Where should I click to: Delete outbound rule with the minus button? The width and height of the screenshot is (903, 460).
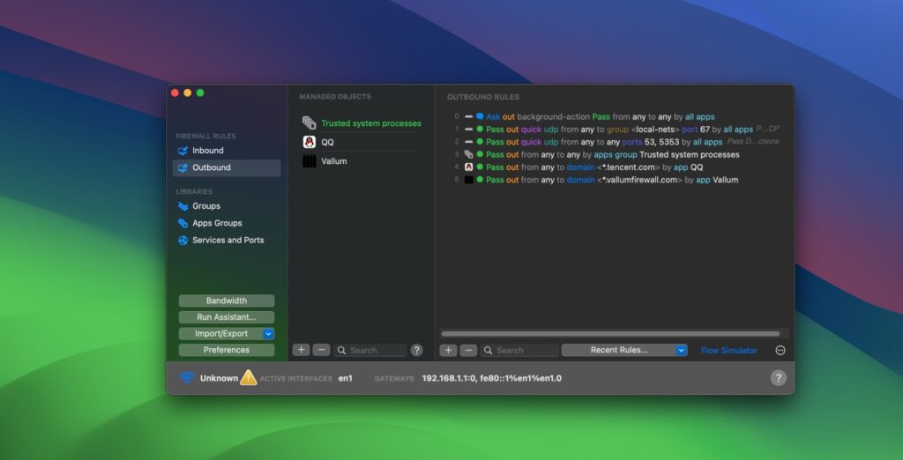coord(468,350)
